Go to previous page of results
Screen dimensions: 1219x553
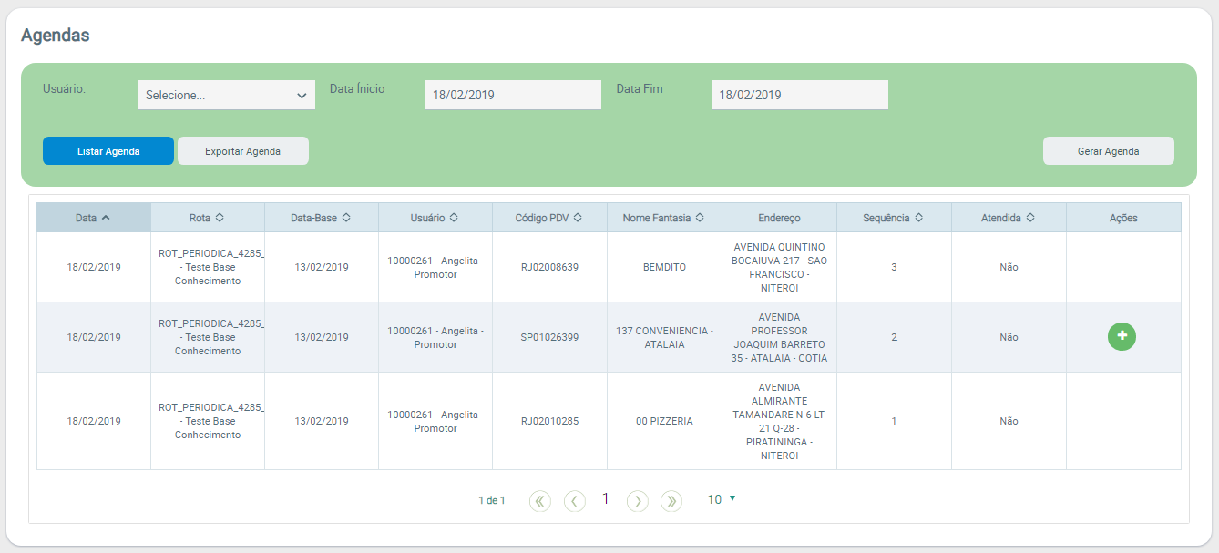click(574, 500)
